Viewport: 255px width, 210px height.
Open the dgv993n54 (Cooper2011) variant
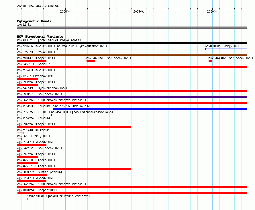[x=36, y=82]
